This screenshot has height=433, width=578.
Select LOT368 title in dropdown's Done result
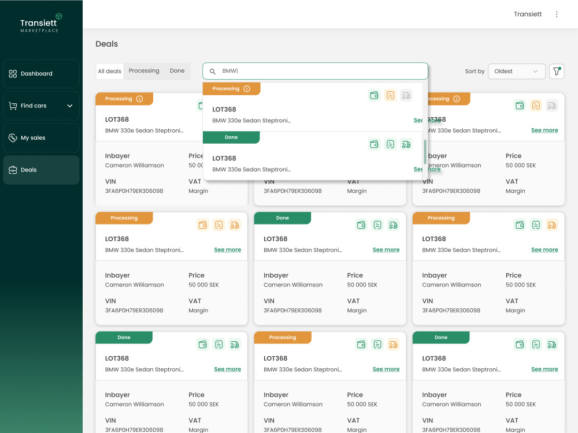coord(224,158)
